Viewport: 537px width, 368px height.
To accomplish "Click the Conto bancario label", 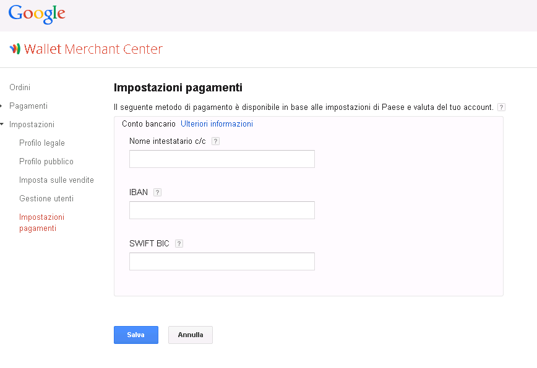I will pyautogui.click(x=148, y=123).
